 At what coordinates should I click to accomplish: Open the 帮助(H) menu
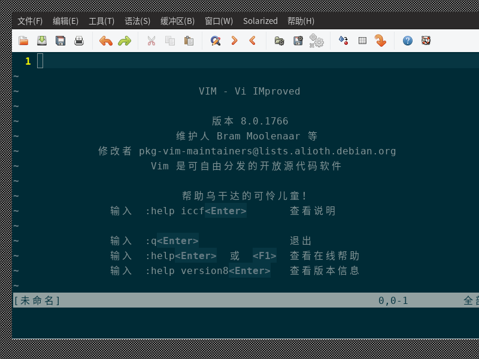[301, 21]
